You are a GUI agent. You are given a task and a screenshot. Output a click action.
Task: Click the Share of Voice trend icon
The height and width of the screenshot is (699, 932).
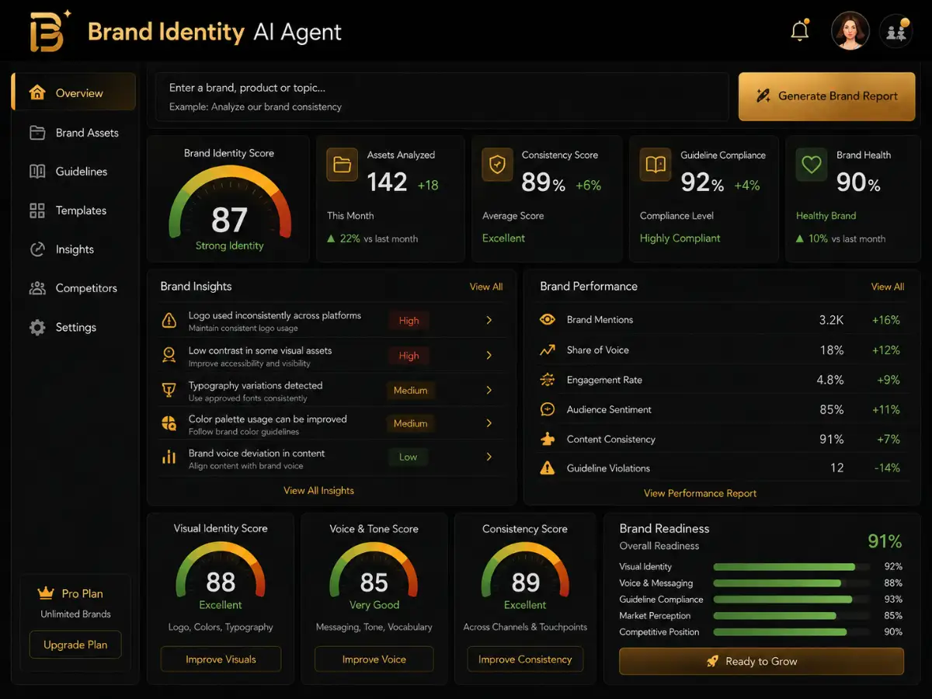(x=548, y=349)
